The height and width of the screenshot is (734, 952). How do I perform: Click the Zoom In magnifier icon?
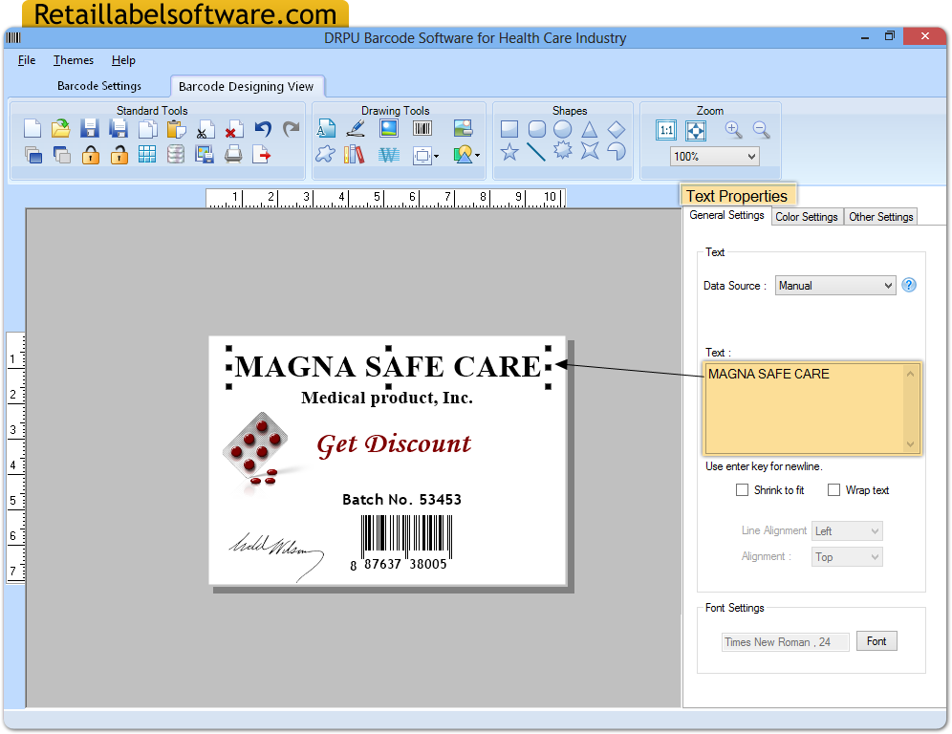pos(732,128)
